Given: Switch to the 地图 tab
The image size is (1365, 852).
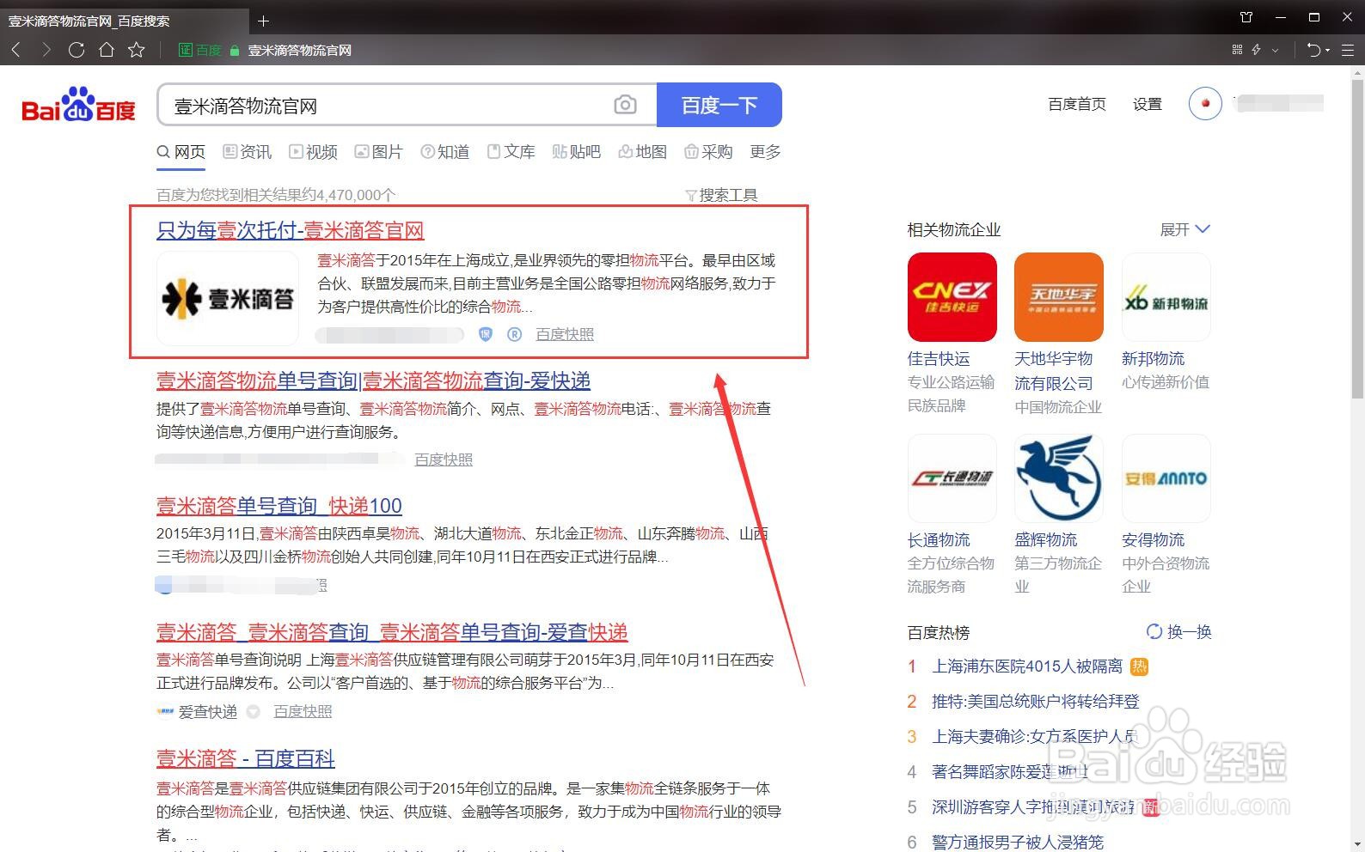Looking at the screenshot, I should coord(642,152).
